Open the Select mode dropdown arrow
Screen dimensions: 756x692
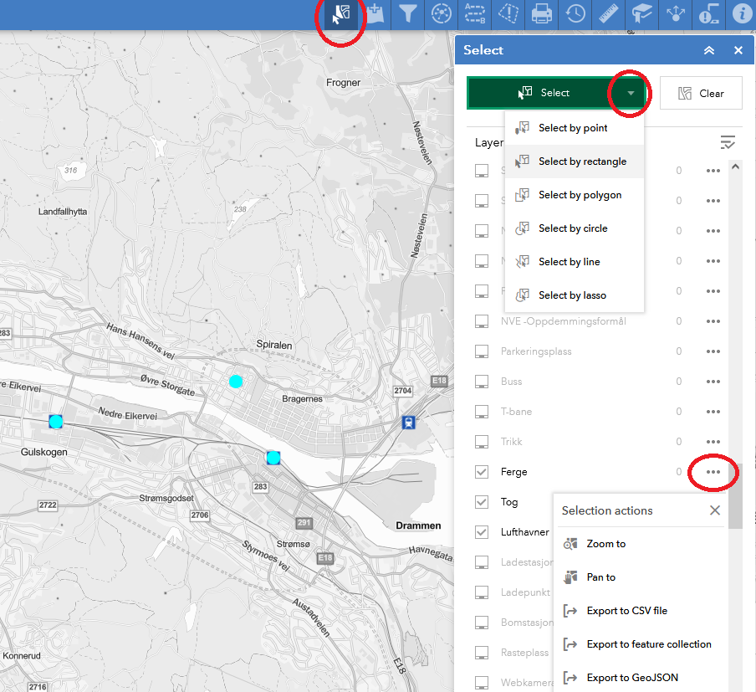[x=631, y=93]
